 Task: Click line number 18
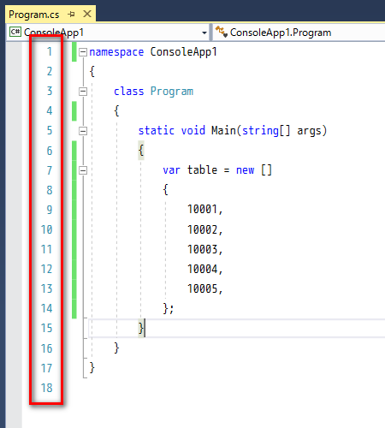(47, 388)
